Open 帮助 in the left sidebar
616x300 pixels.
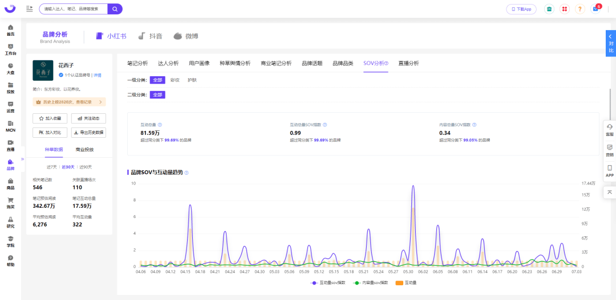pyautogui.click(x=11, y=261)
